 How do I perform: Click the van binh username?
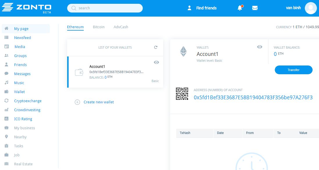(x=293, y=8)
